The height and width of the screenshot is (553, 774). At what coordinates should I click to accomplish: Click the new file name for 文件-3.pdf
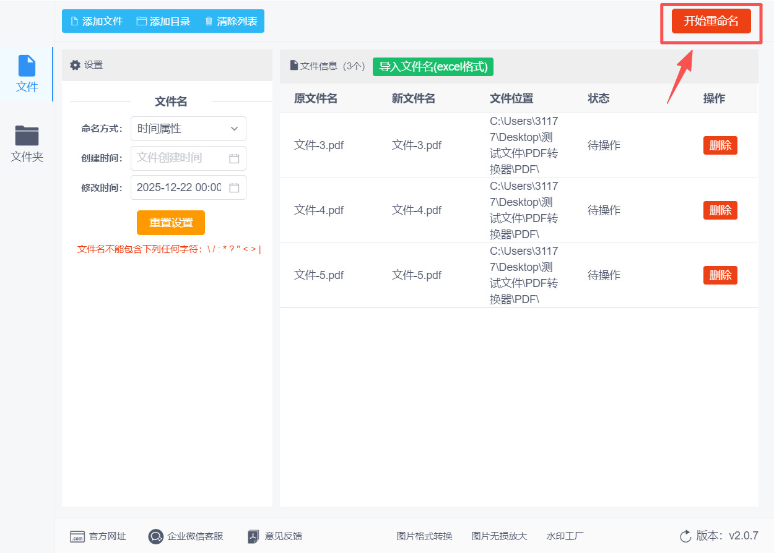point(417,145)
